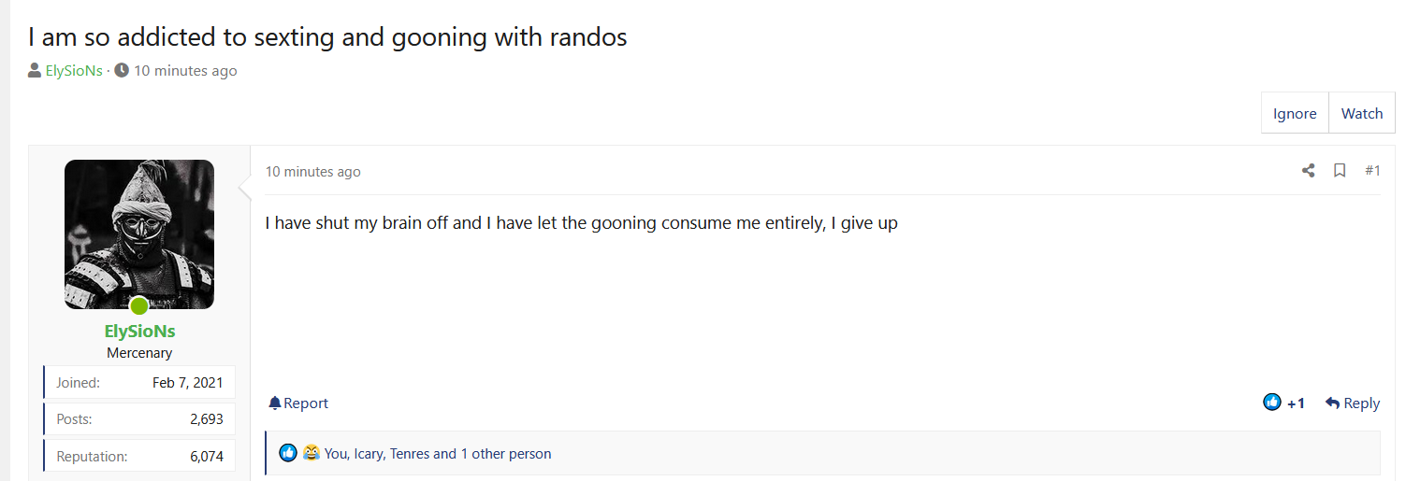This screenshot has height=481, width=1406.
Task: Click the blue thumbs-up icon in the reactions bar
Action: click(x=288, y=454)
